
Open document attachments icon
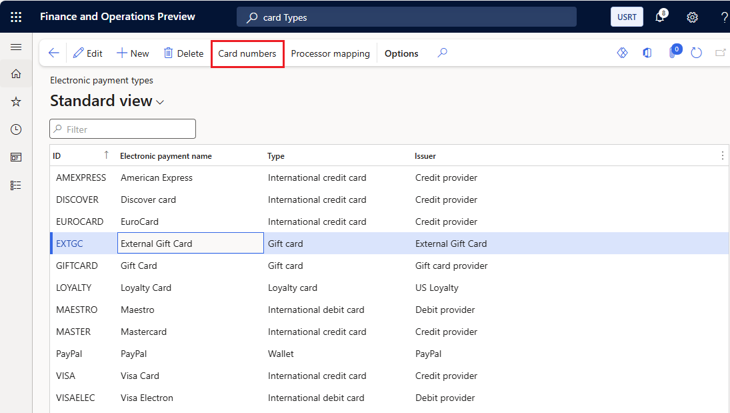point(674,52)
